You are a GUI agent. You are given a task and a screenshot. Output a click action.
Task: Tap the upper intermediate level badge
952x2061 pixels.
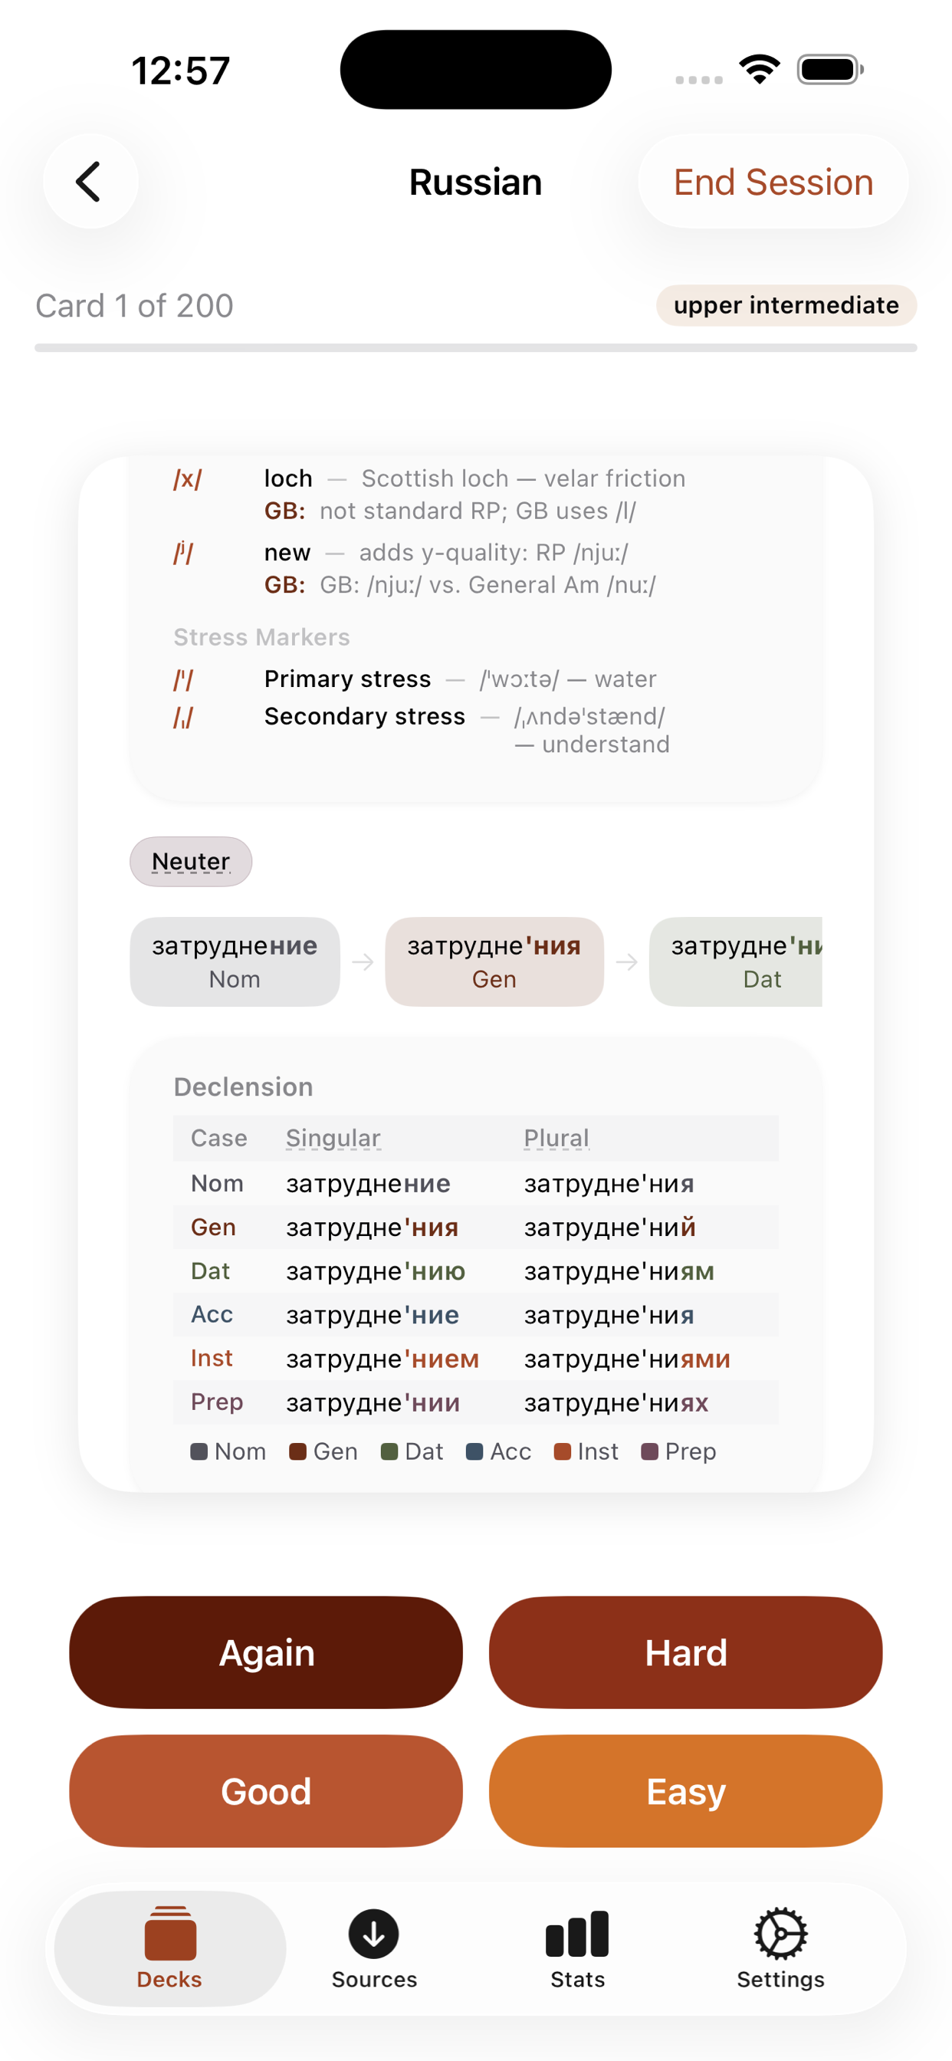pos(786,306)
